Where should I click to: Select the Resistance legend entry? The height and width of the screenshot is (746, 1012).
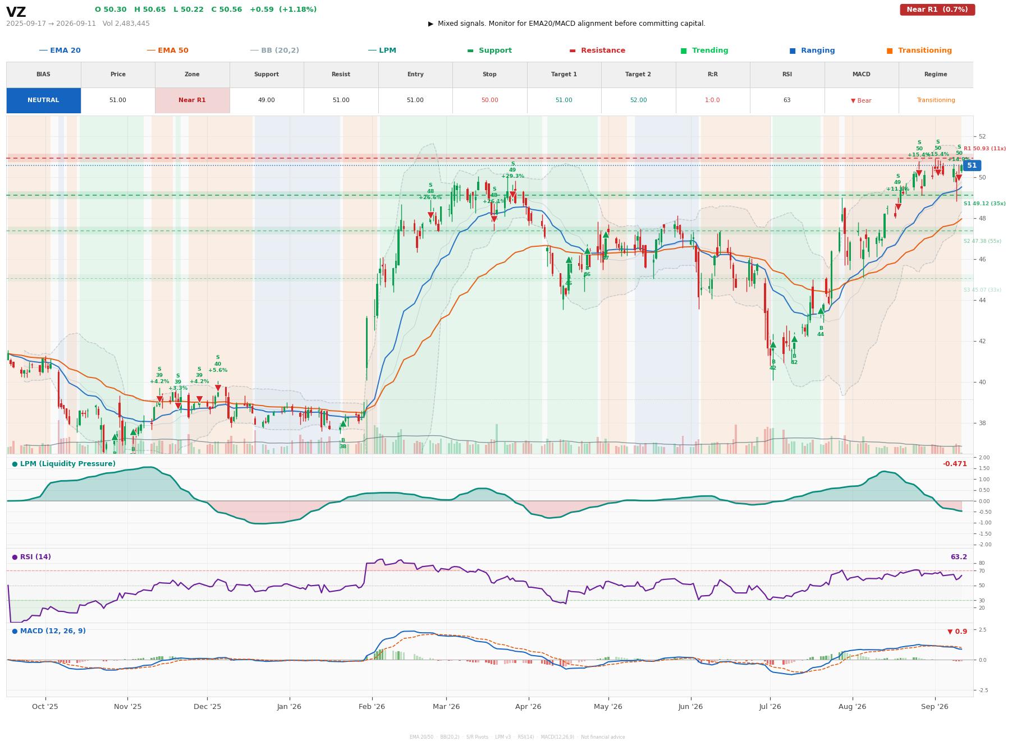pyautogui.click(x=597, y=50)
